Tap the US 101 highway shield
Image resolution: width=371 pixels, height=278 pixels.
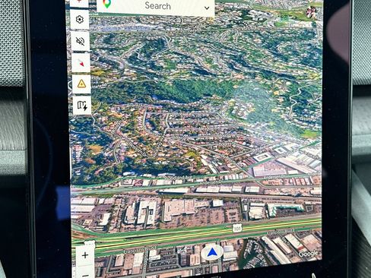[x=237, y=228]
